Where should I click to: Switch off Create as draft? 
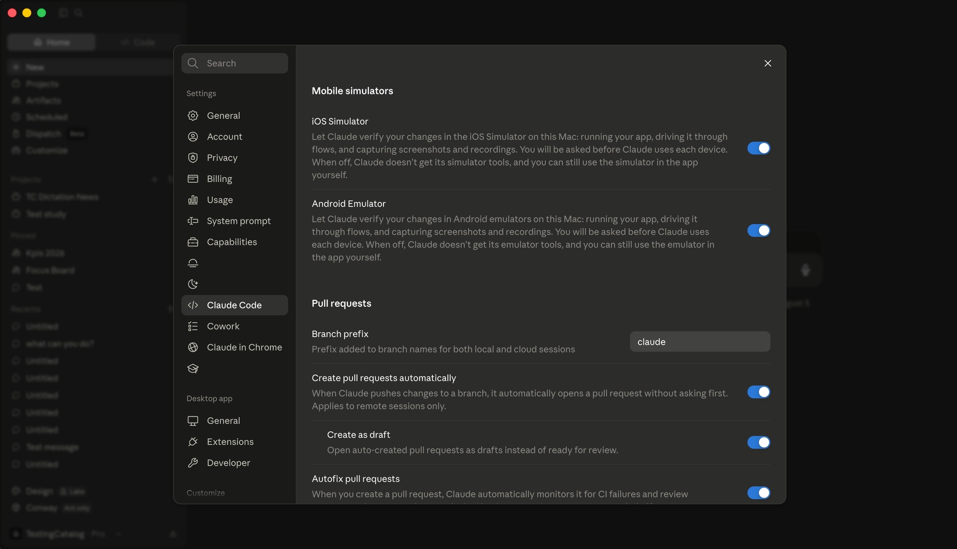click(x=758, y=442)
